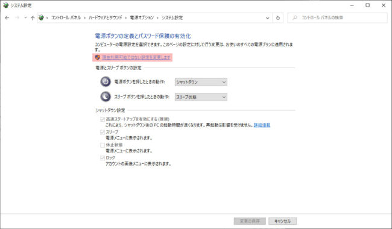
Task: Click the キャンセル button
Action: pyautogui.click(x=282, y=221)
